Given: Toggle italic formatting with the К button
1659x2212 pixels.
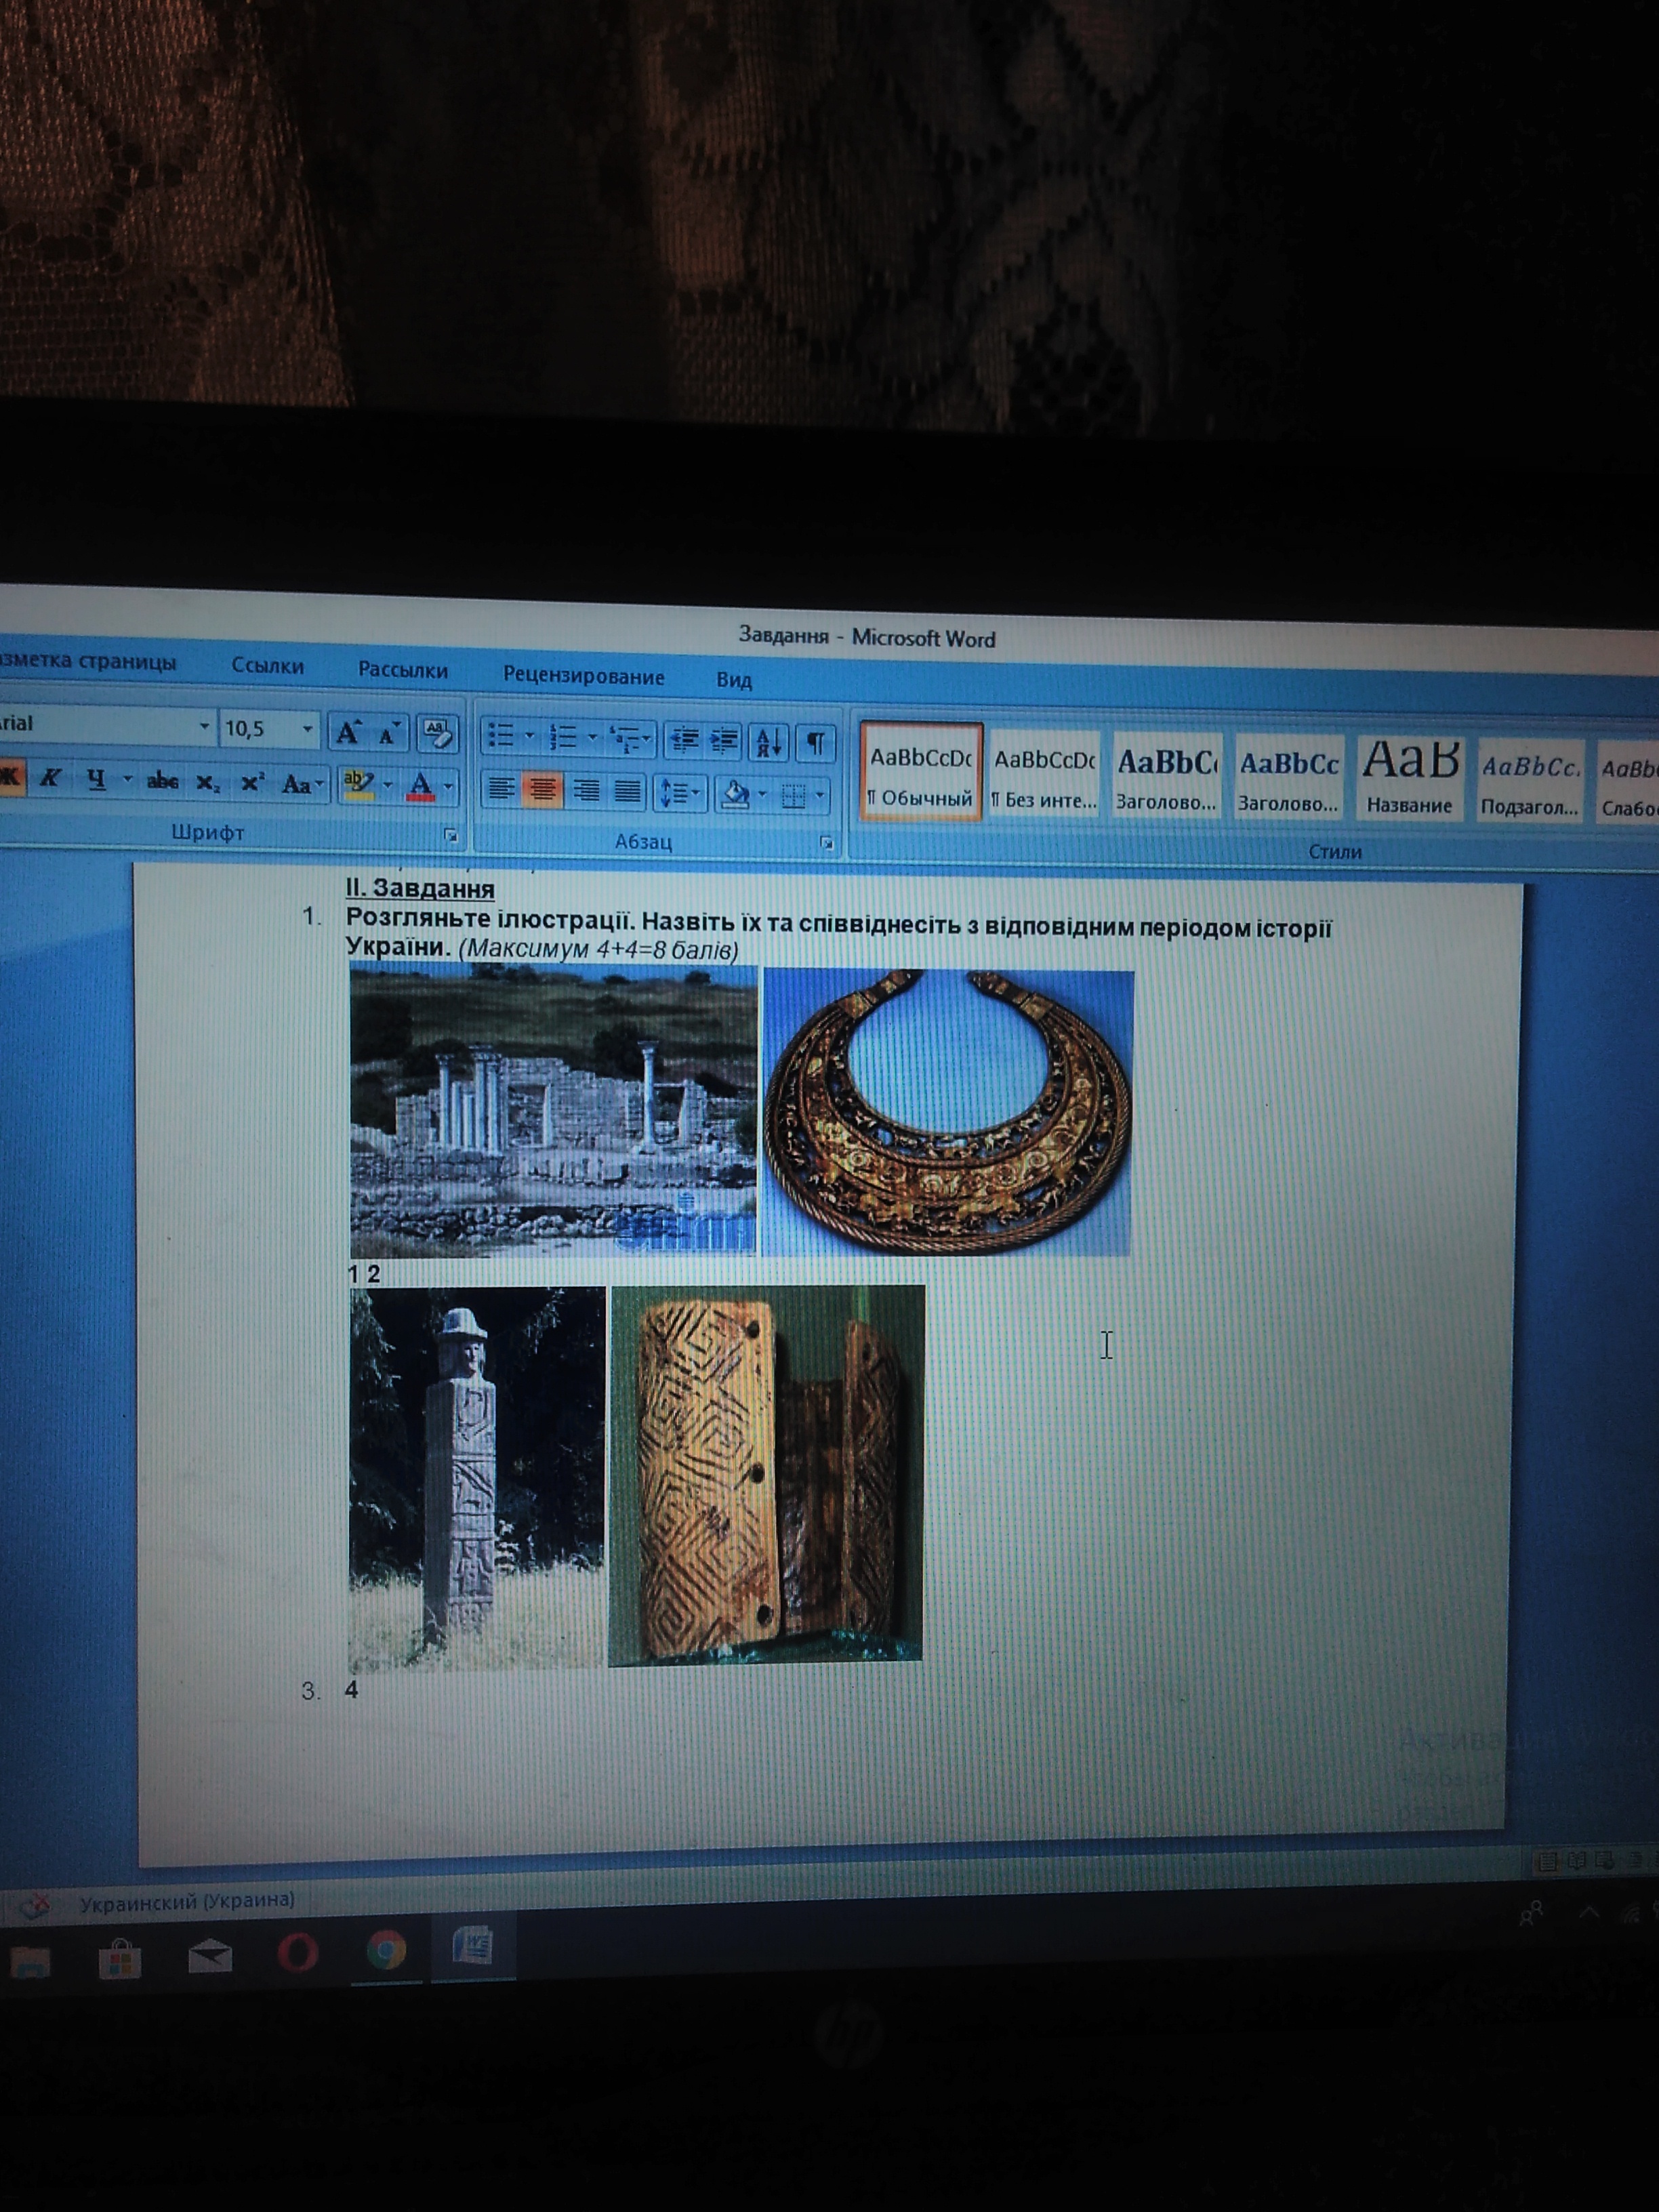Looking at the screenshot, I should click(50, 779).
